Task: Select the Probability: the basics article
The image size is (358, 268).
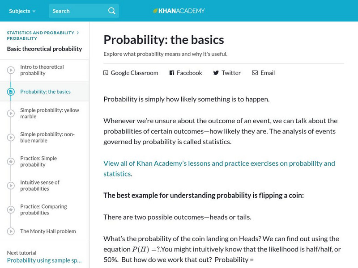Action: tap(45, 92)
